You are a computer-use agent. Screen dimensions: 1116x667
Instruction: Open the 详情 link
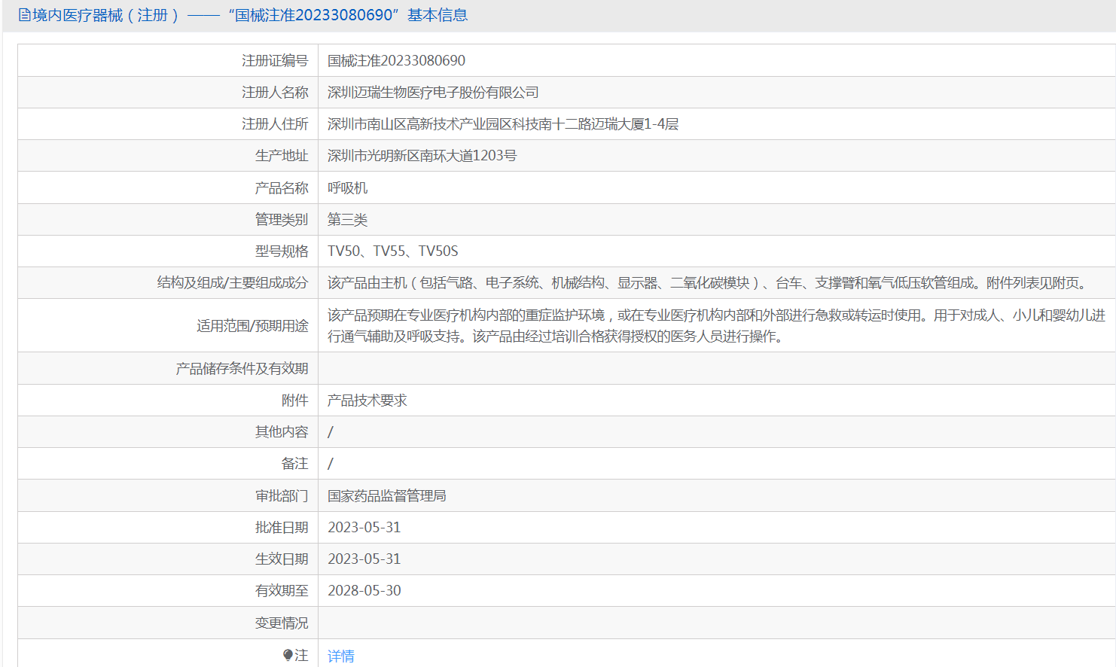[x=340, y=656]
